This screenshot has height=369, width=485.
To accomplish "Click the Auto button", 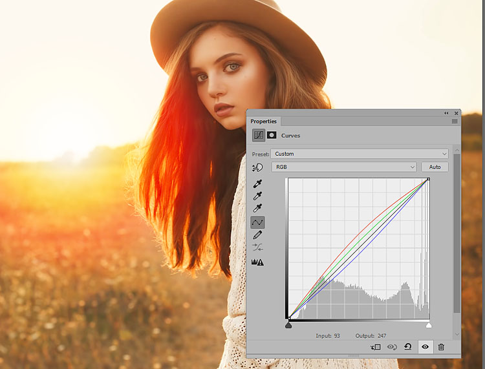I will pyautogui.click(x=435, y=167).
